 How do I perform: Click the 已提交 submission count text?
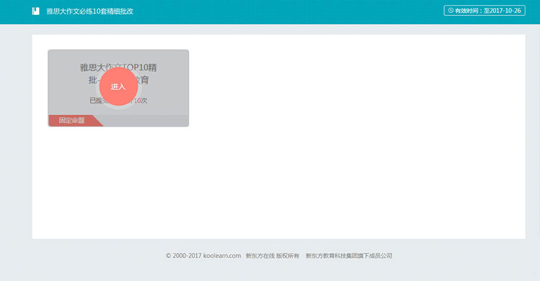click(x=95, y=101)
